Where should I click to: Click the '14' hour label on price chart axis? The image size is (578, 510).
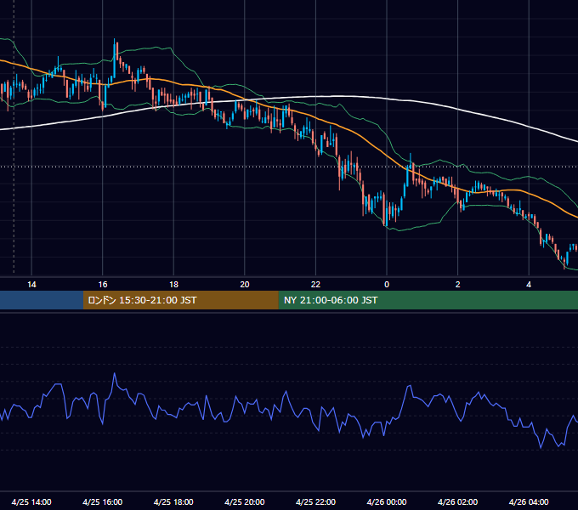coord(31,285)
